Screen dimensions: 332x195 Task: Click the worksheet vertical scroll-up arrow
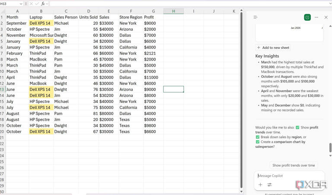click(x=241, y=10)
